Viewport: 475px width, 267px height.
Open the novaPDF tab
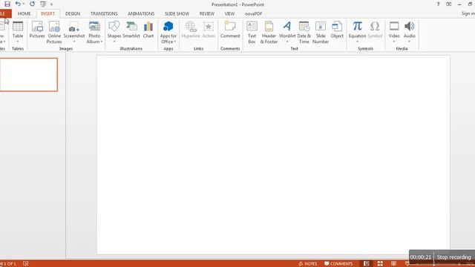tap(253, 13)
